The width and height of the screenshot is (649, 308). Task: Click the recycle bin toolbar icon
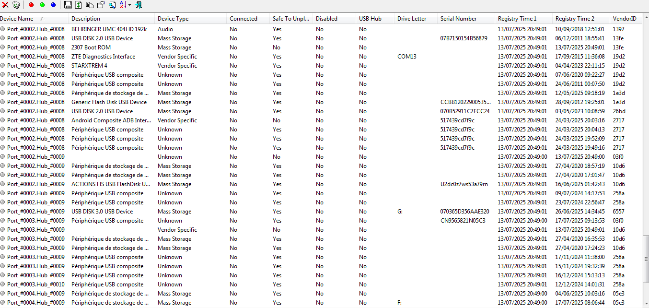(16, 5)
